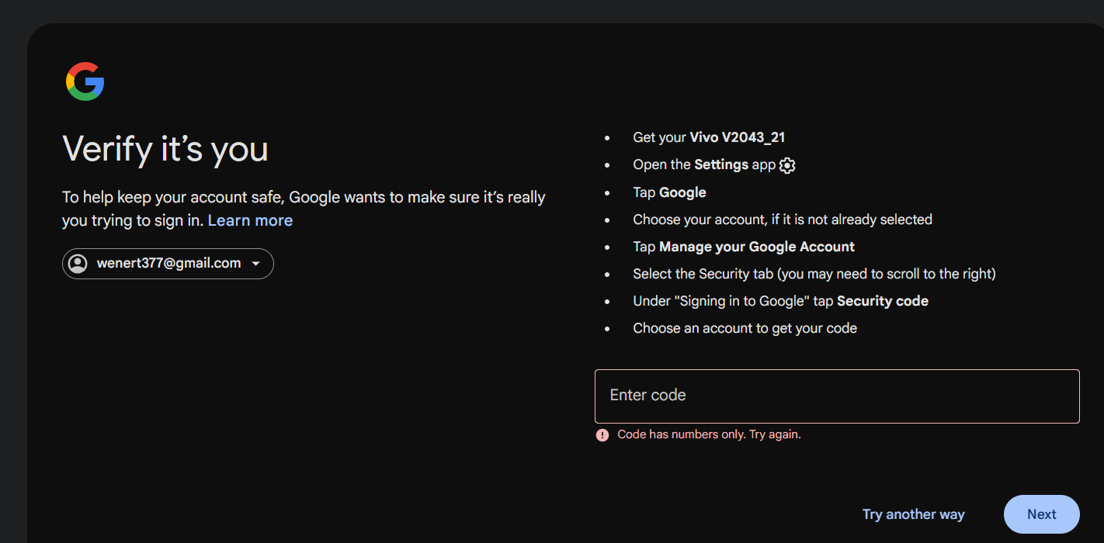The image size is (1104, 543).
Task: Click the "Tap Google" instruction
Action: coord(669,192)
